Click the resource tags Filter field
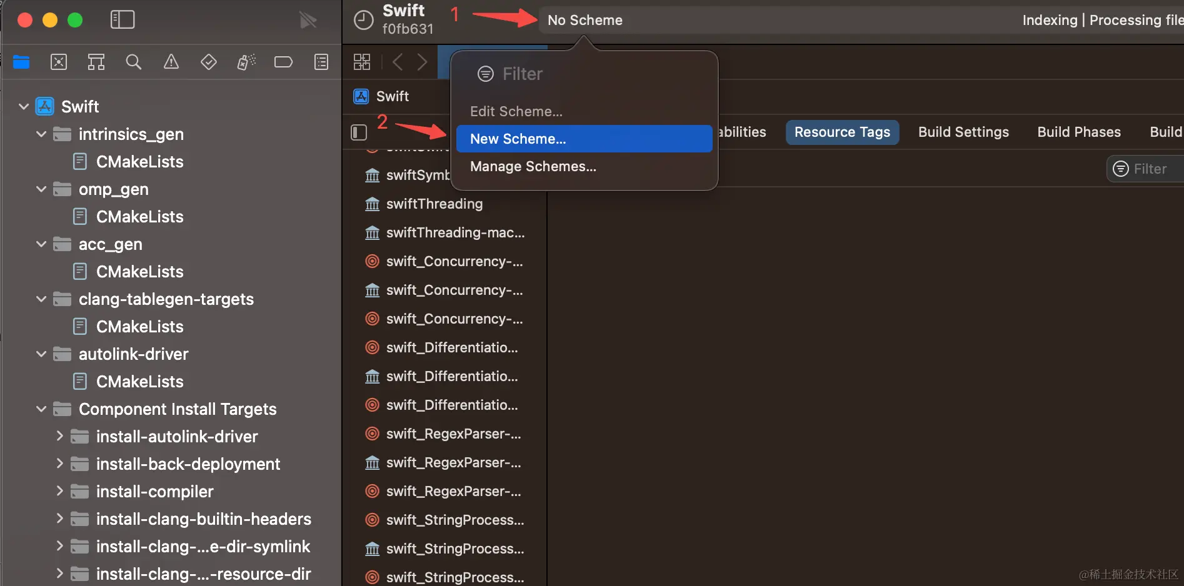This screenshot has height=586, width=1184. click(x=1145, y=169)
